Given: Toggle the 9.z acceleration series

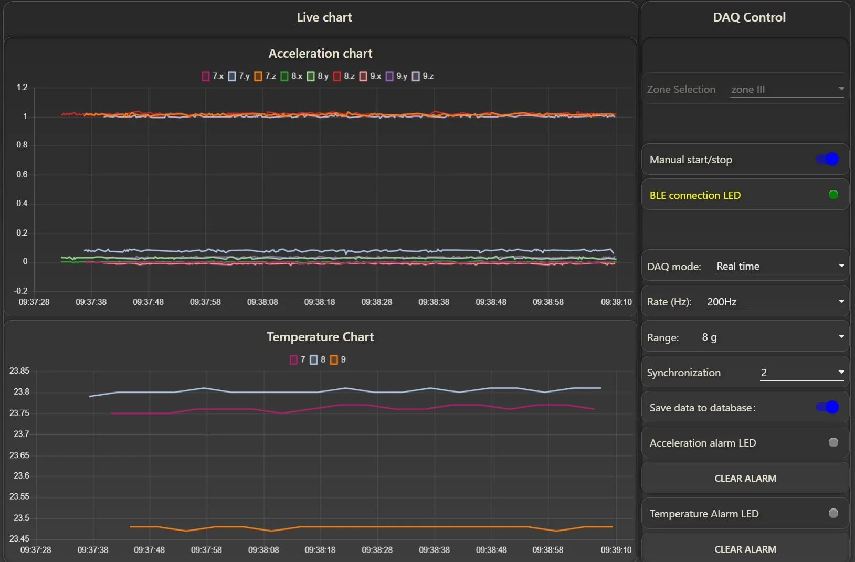Looking at the screenshot, I should pos(423,76).
